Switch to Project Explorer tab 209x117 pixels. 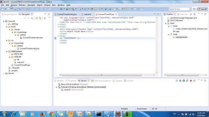tap(9, 14)
